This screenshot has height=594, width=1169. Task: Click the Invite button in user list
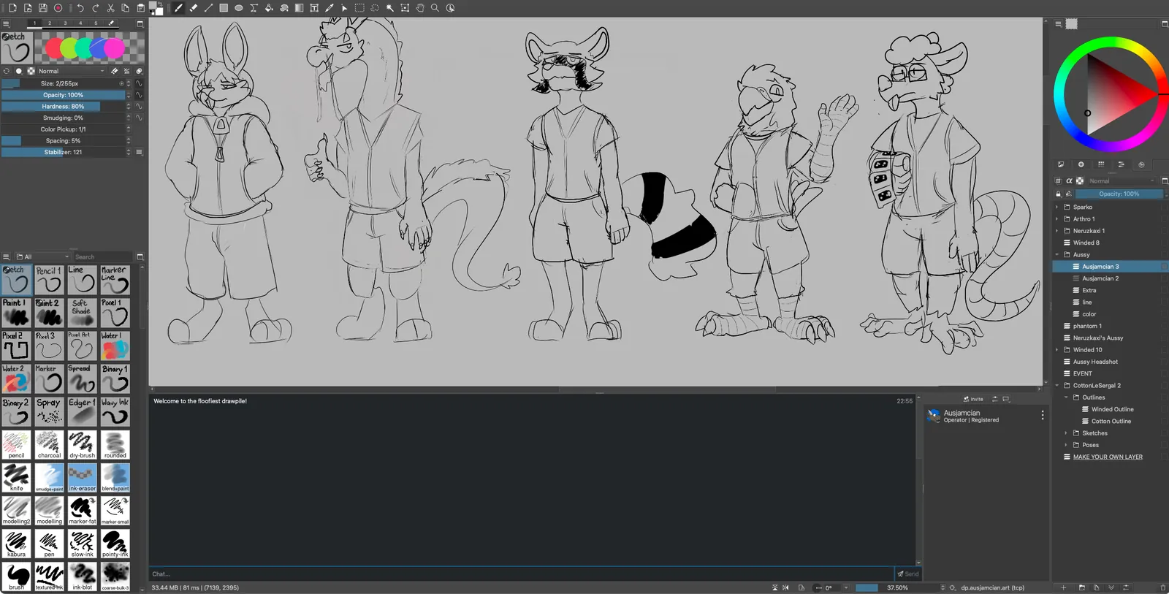(973, 399)
